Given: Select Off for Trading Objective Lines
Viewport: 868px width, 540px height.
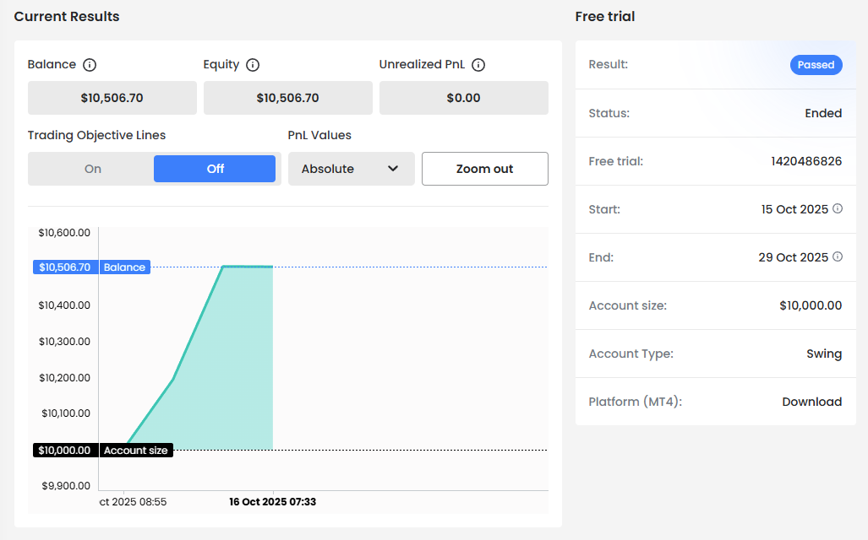Looking at the screenshot, I should (x=215, y=169).
